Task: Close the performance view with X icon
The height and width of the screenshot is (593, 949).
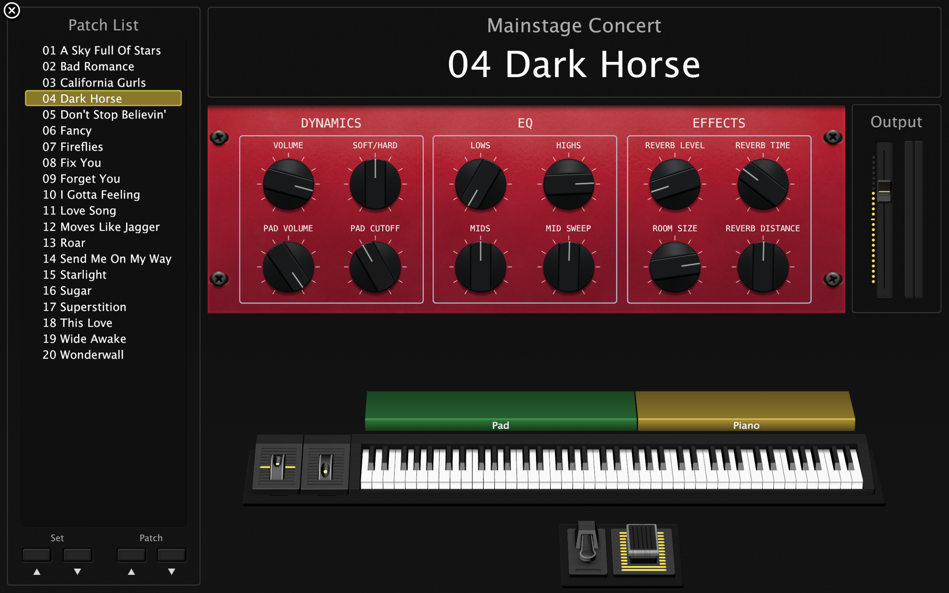Action: click(12, 11)
